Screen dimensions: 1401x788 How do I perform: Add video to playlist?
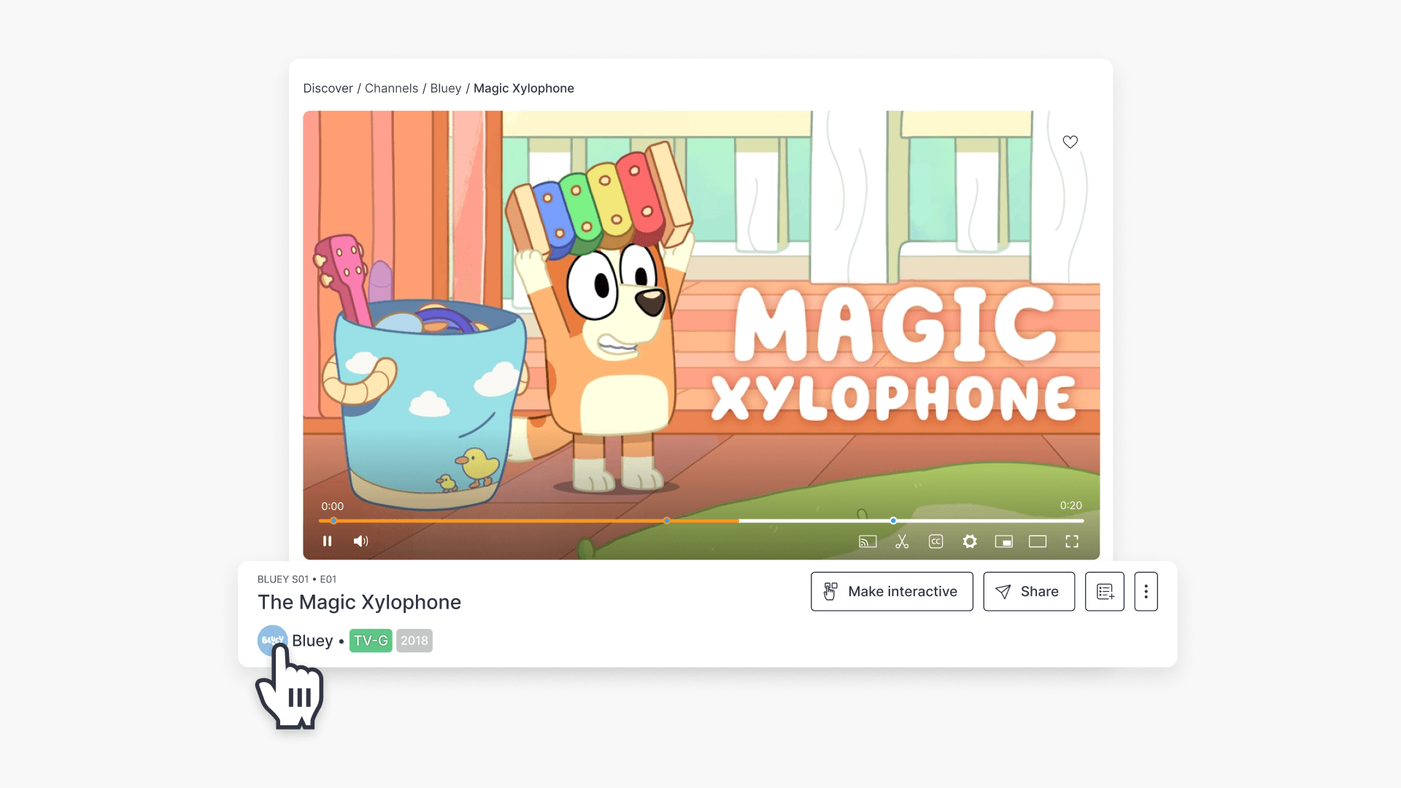click(x=1105, y=591)
